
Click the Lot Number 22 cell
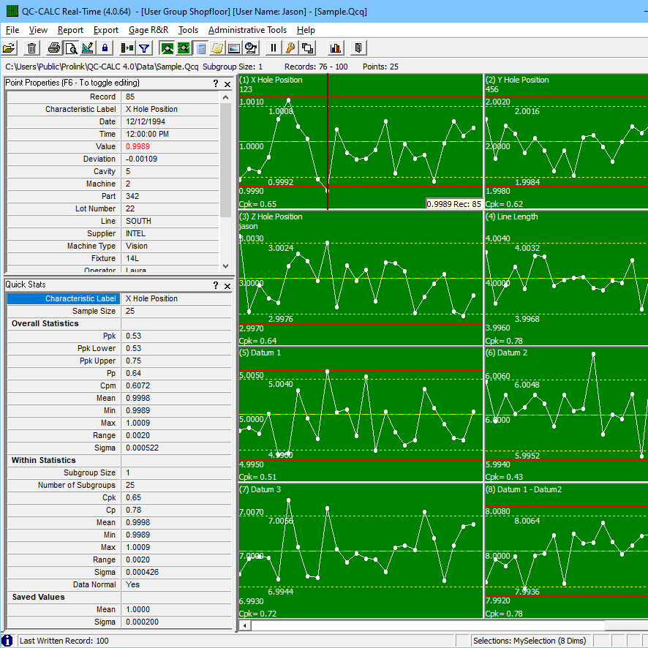pos(170,208)
